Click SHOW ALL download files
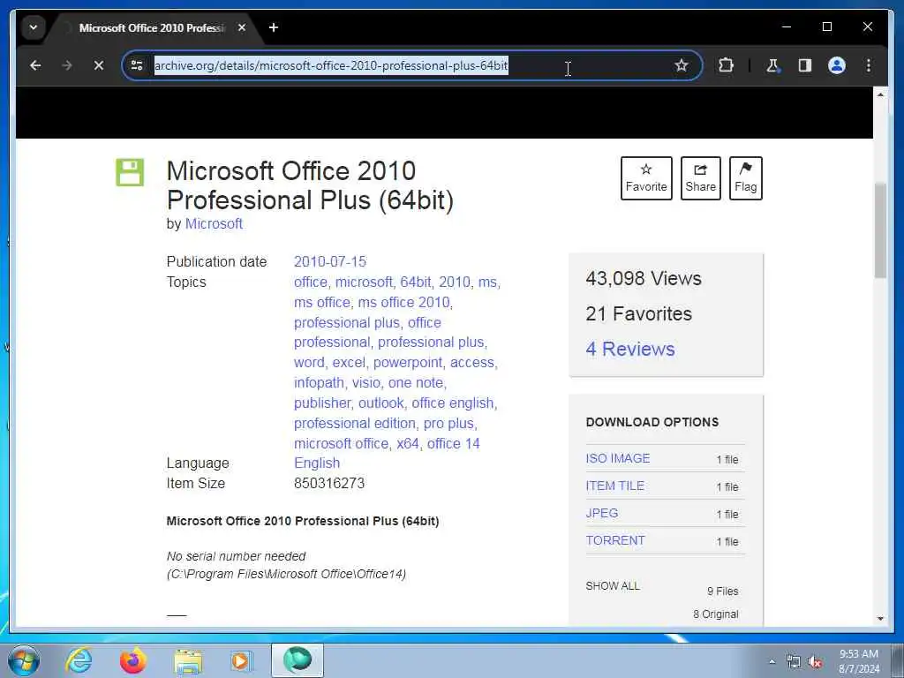Screen dimensions: 904x678 tap(613, 586)
